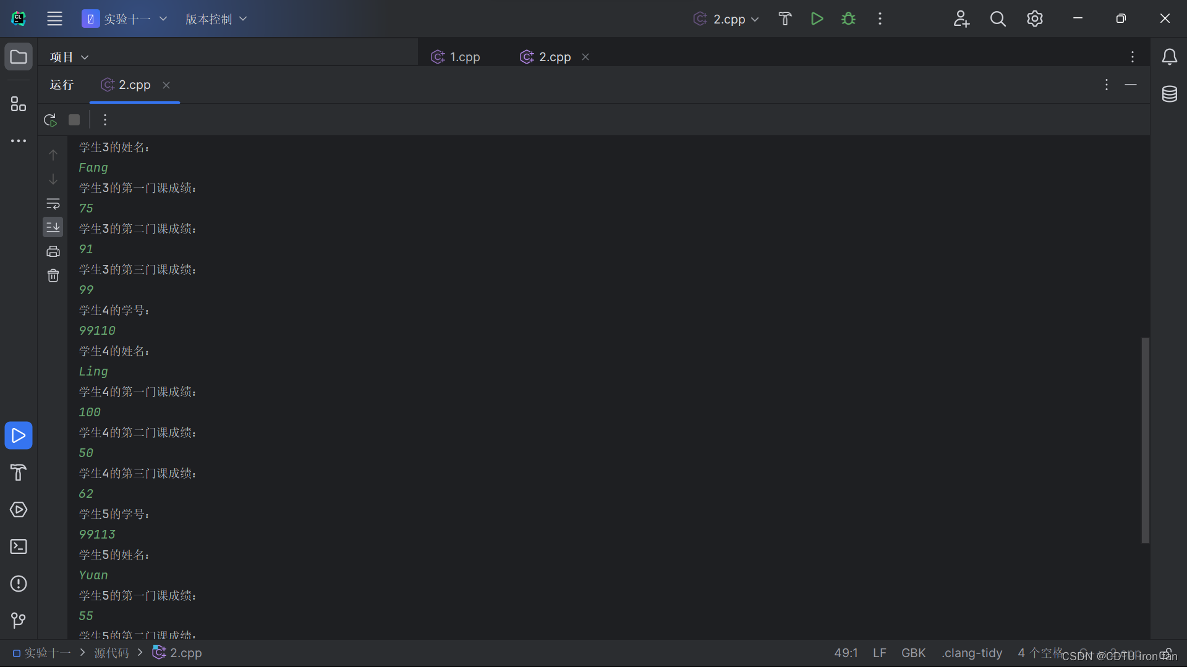Toggle the Project folder panel
This screenshot has height=667, width=1187.
click(19, 57)
